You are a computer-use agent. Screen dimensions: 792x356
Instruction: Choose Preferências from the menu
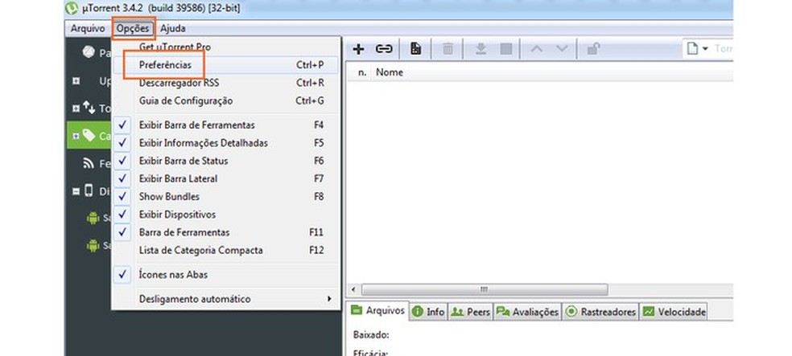(226, 65)
